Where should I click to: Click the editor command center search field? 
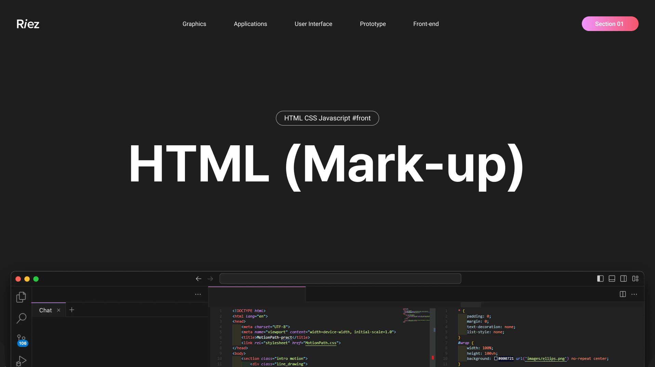340,279
